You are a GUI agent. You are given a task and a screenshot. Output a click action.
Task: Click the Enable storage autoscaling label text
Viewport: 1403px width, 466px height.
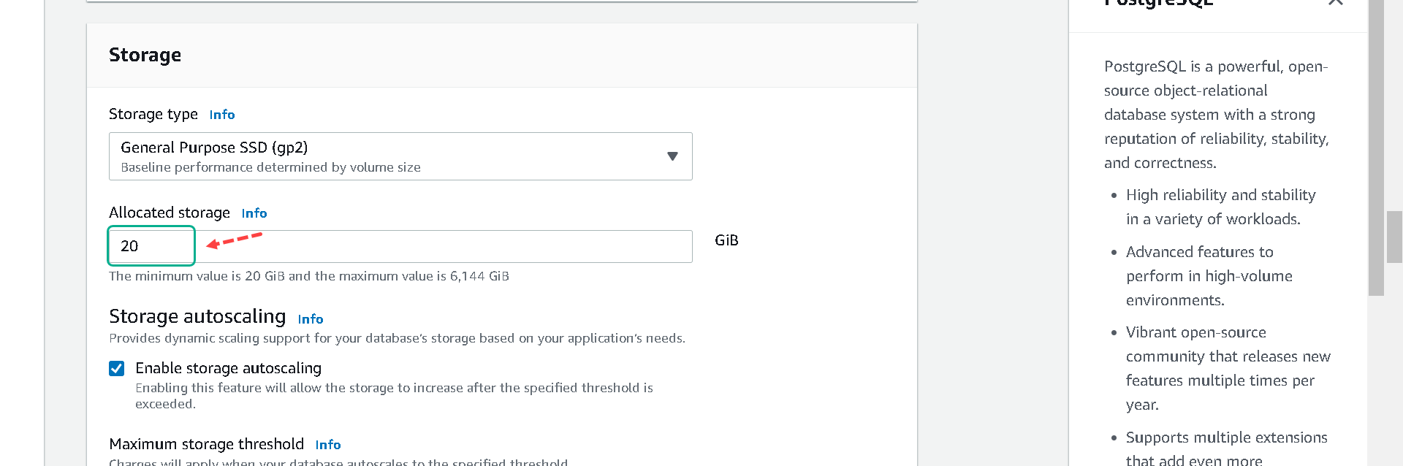point(228,368)
